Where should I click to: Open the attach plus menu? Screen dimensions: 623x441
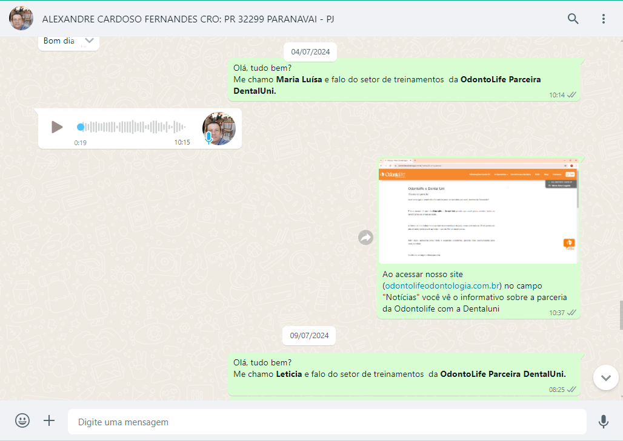click(x=49, y=420)
